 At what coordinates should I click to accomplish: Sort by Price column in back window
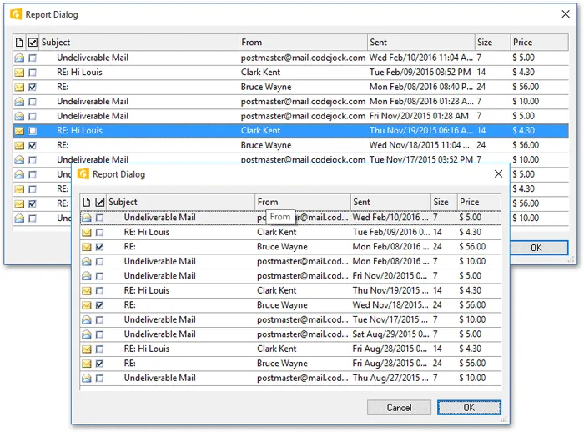(x=539, y=43)
